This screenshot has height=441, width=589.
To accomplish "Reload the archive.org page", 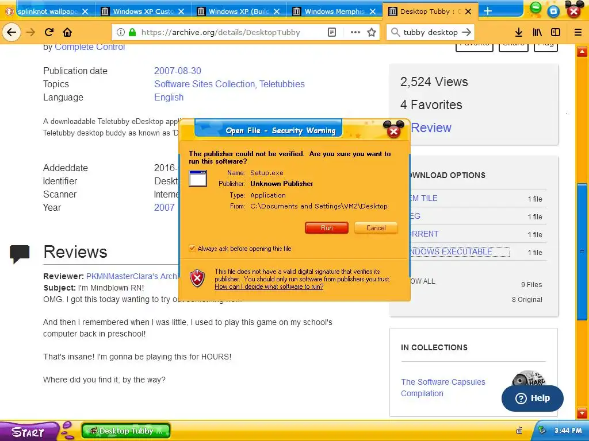I will (49, 32).
